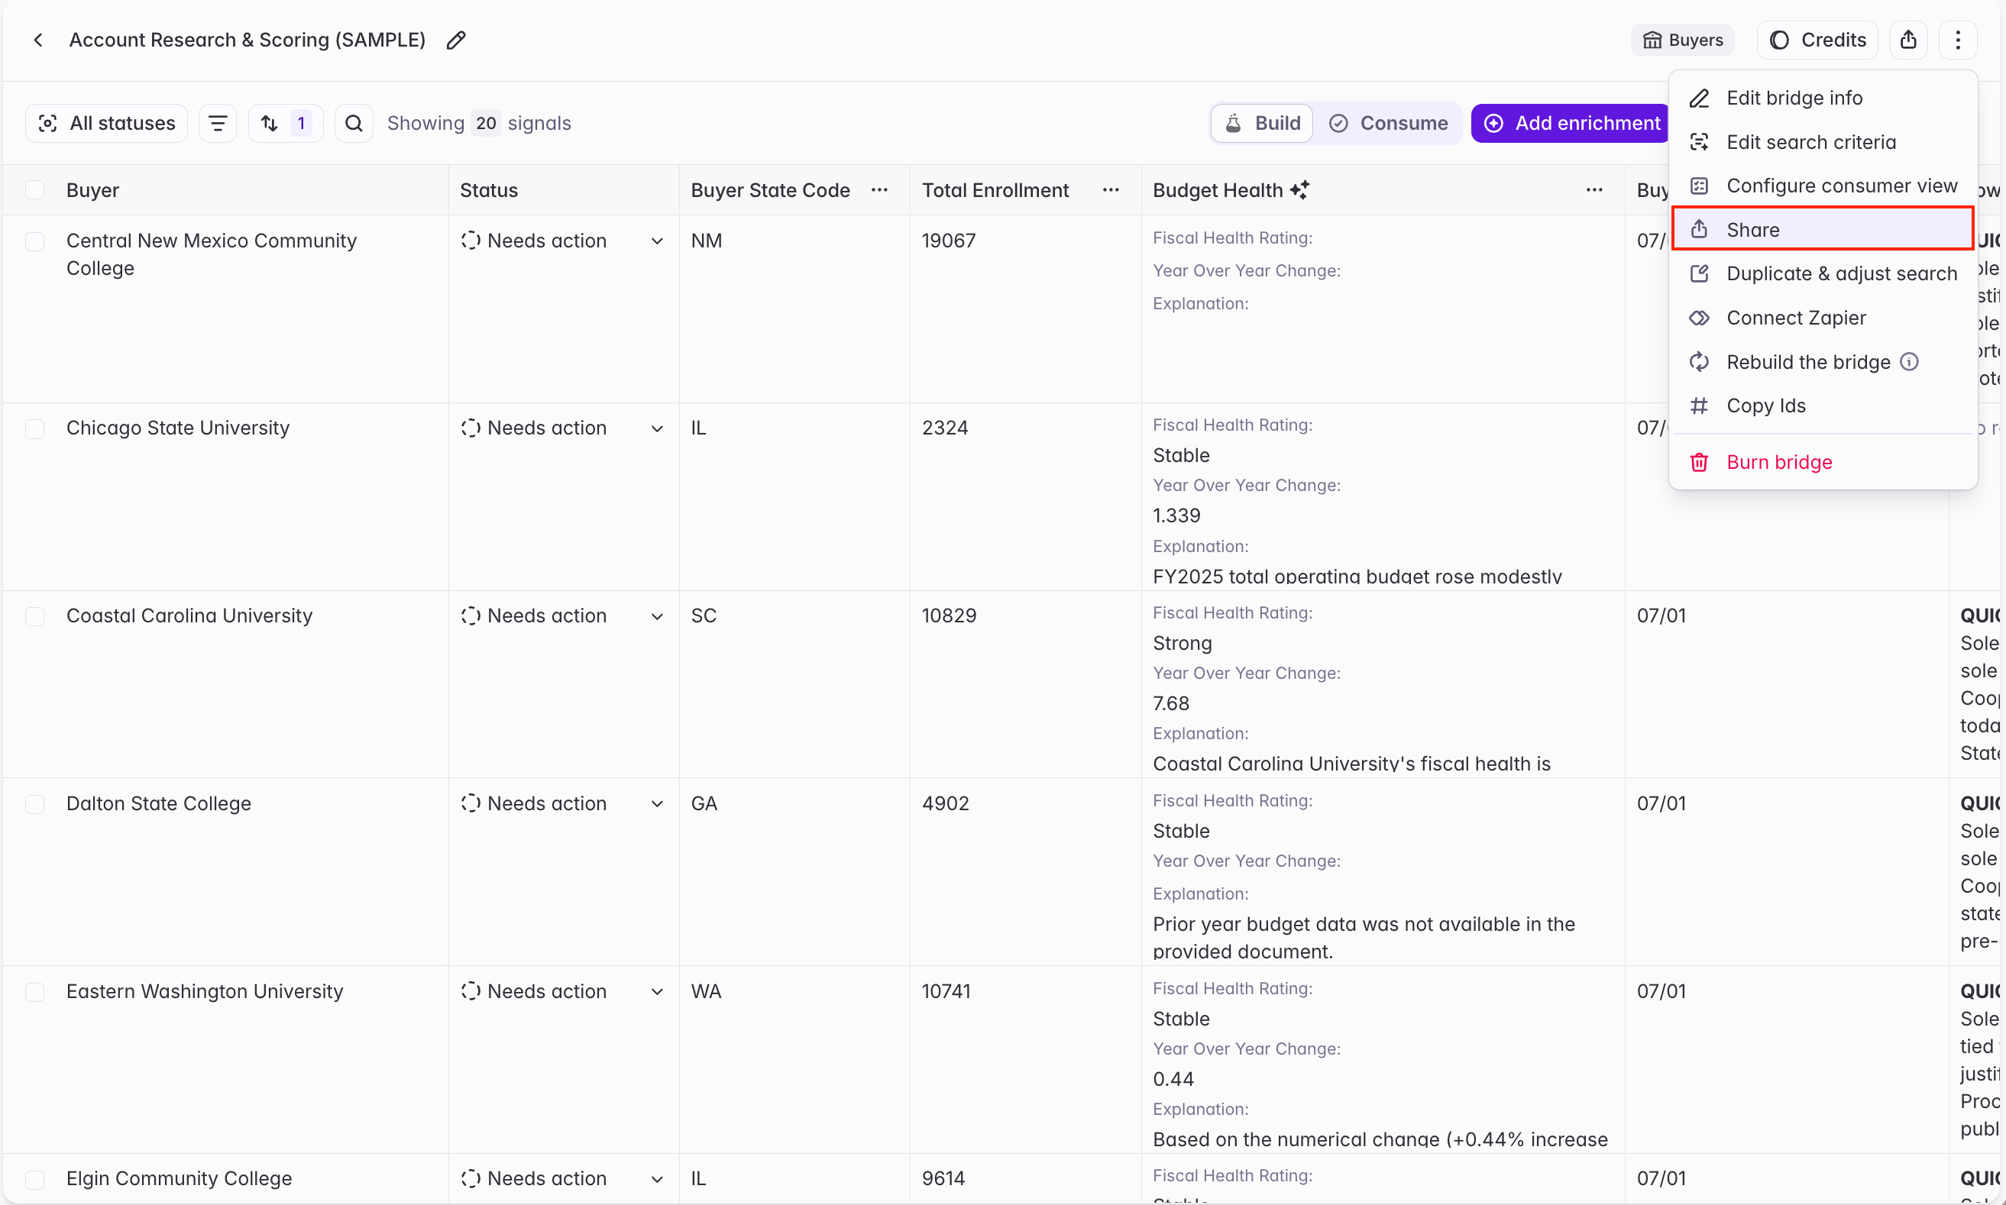Open Buyer State Code column options
This screenshot has width=2006, height=1205.
tap(879, 190)
